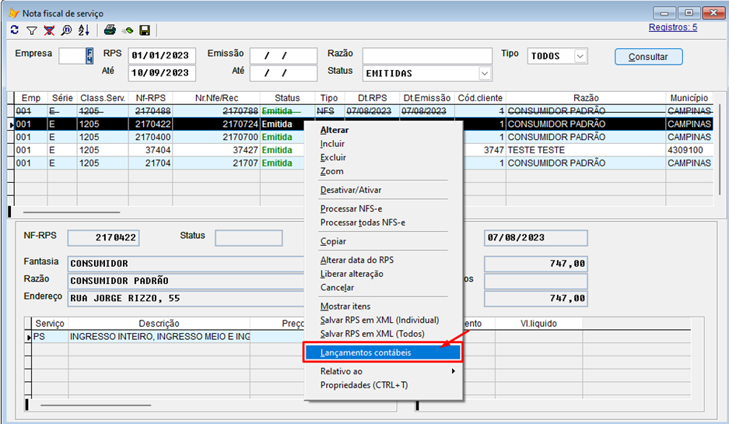729x424 pixels.
Task: Open the Tipo dropdown showing TODOS
Action: (x=580, y=56)
